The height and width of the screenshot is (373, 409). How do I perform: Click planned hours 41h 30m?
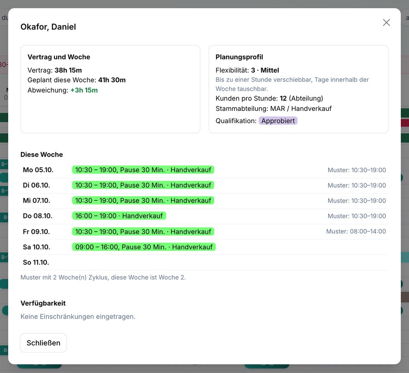112,80
